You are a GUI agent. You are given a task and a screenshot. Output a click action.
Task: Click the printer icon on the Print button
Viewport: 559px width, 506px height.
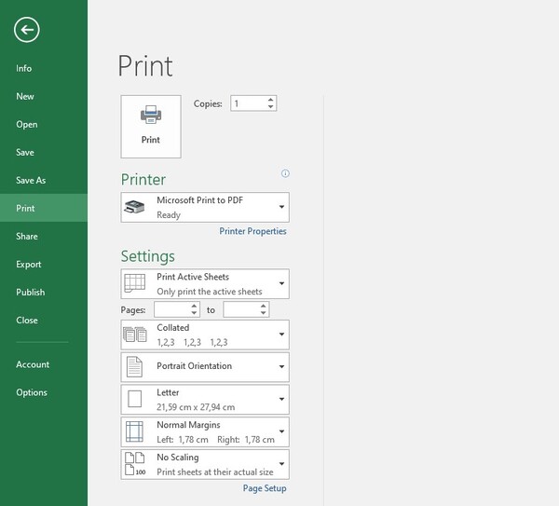[151, 115]
